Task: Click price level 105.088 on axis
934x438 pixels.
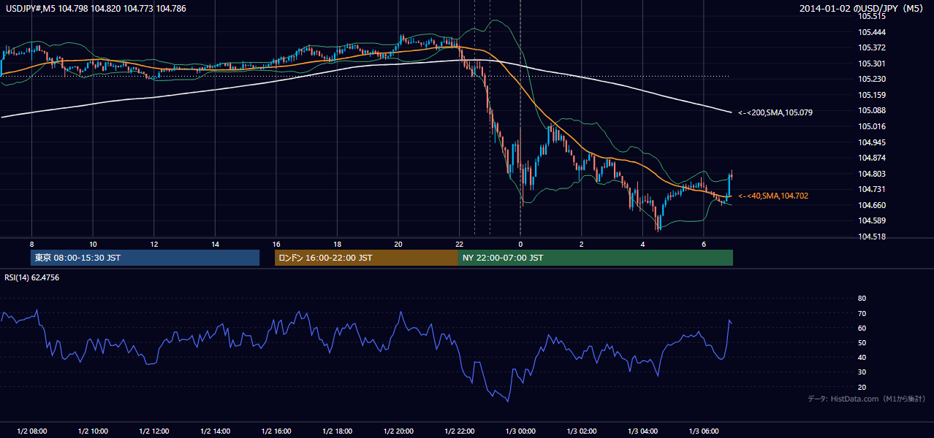Action: (872, 110)
